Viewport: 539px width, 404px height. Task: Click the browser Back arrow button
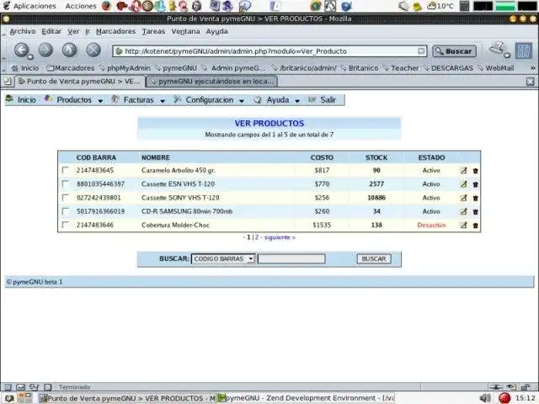[22, 50]
